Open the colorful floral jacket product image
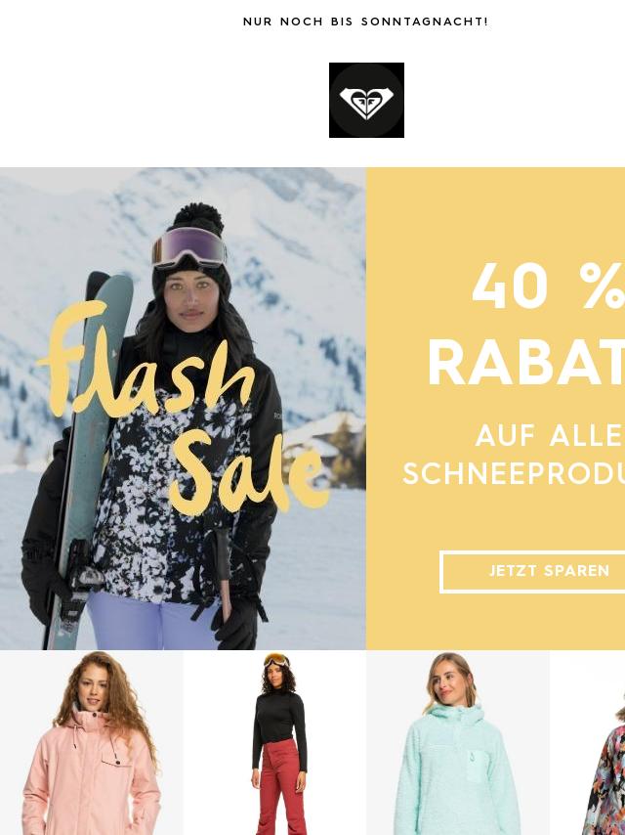Image resolution: width=625 pixels, height=835 pixels. tap(587, 742)
